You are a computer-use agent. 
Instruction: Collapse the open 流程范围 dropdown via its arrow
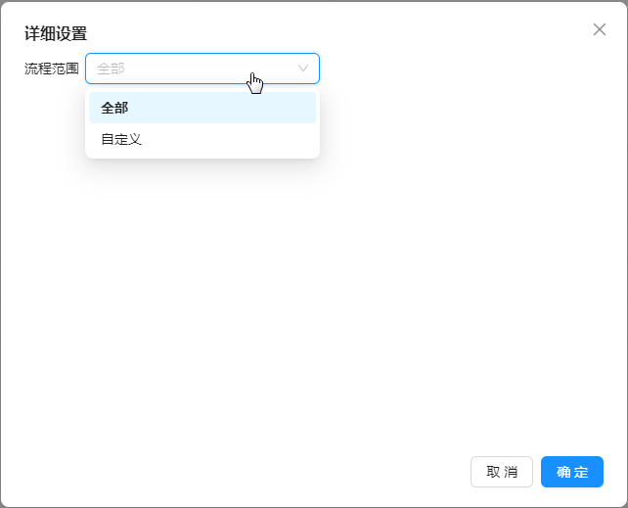(303, 69)
